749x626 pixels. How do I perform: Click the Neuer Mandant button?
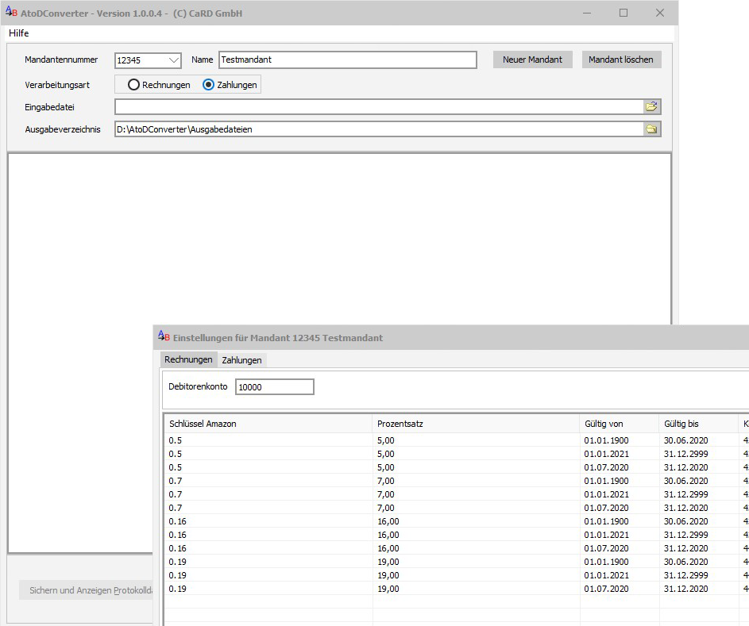tap(532, 60)
